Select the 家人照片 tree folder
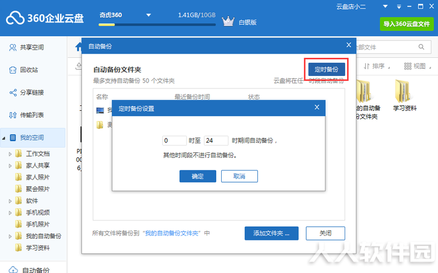 [33, 177]
